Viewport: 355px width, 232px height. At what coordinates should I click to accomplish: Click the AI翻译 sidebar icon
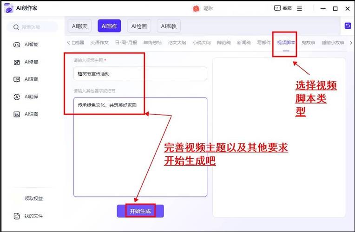click(x=17, y=97)
